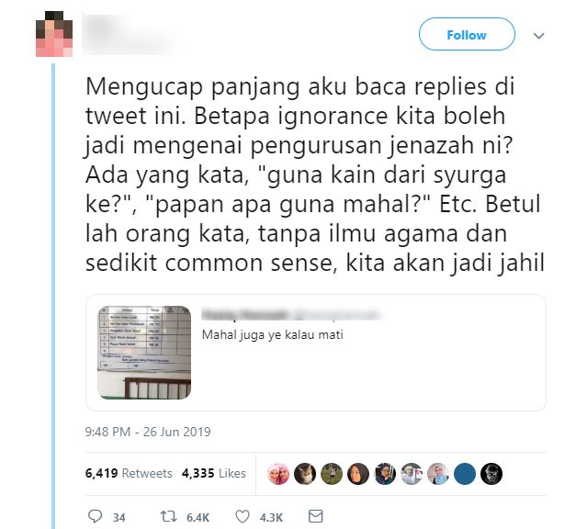Open the pixelated author profile picture
The width and height of the screenshot is (576, 529).
[x=54, y=34]
